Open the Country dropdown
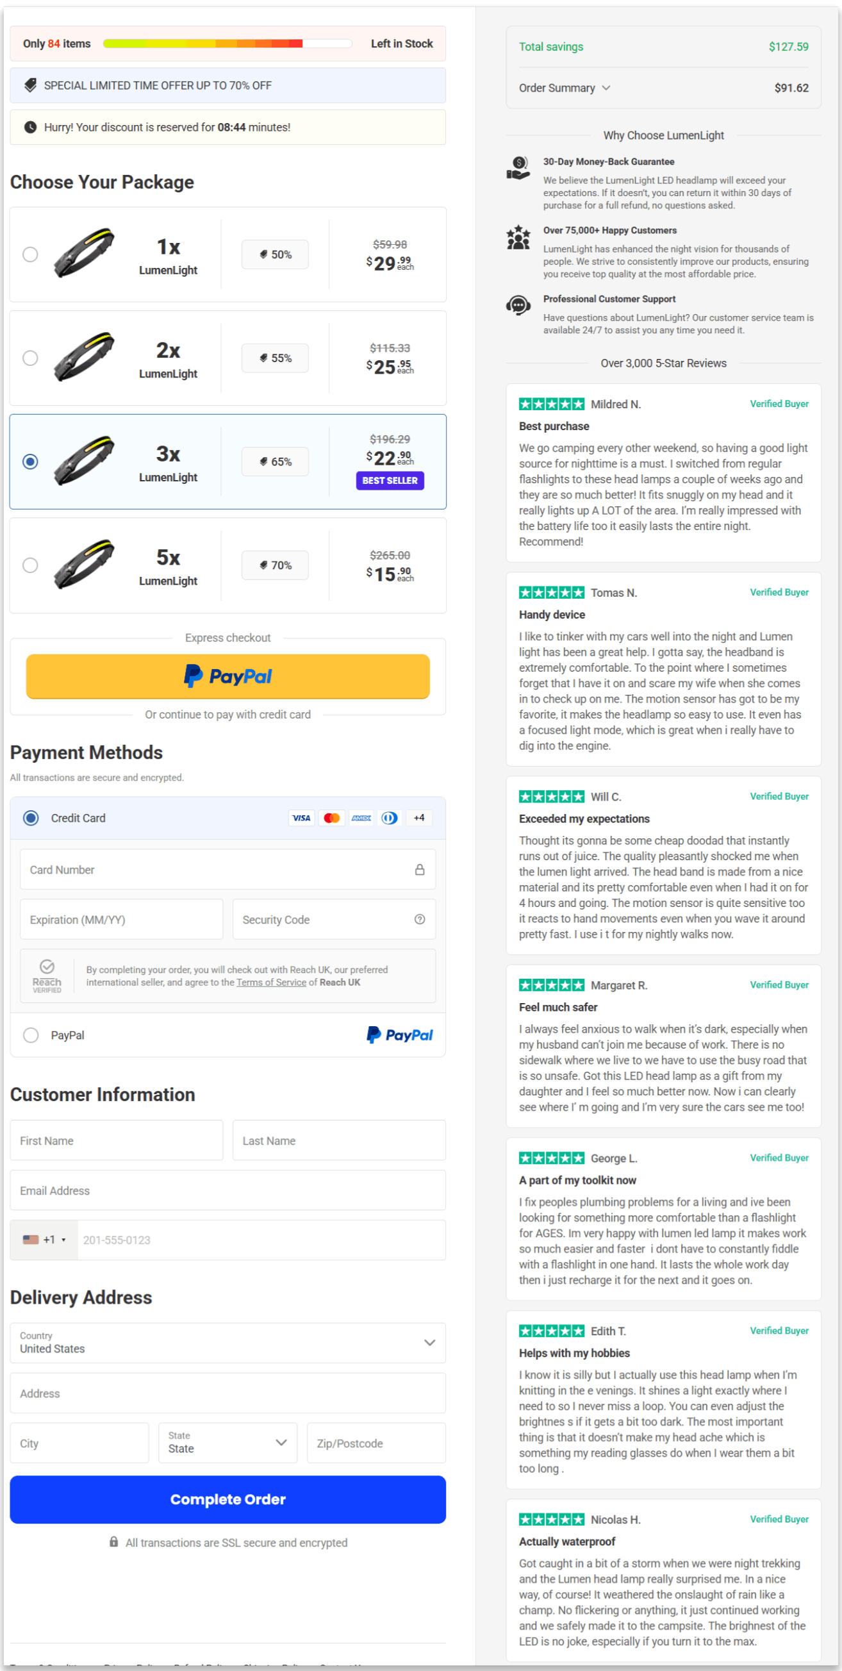This screenshot has width=842, height=1671. [x=227, y=1343]
